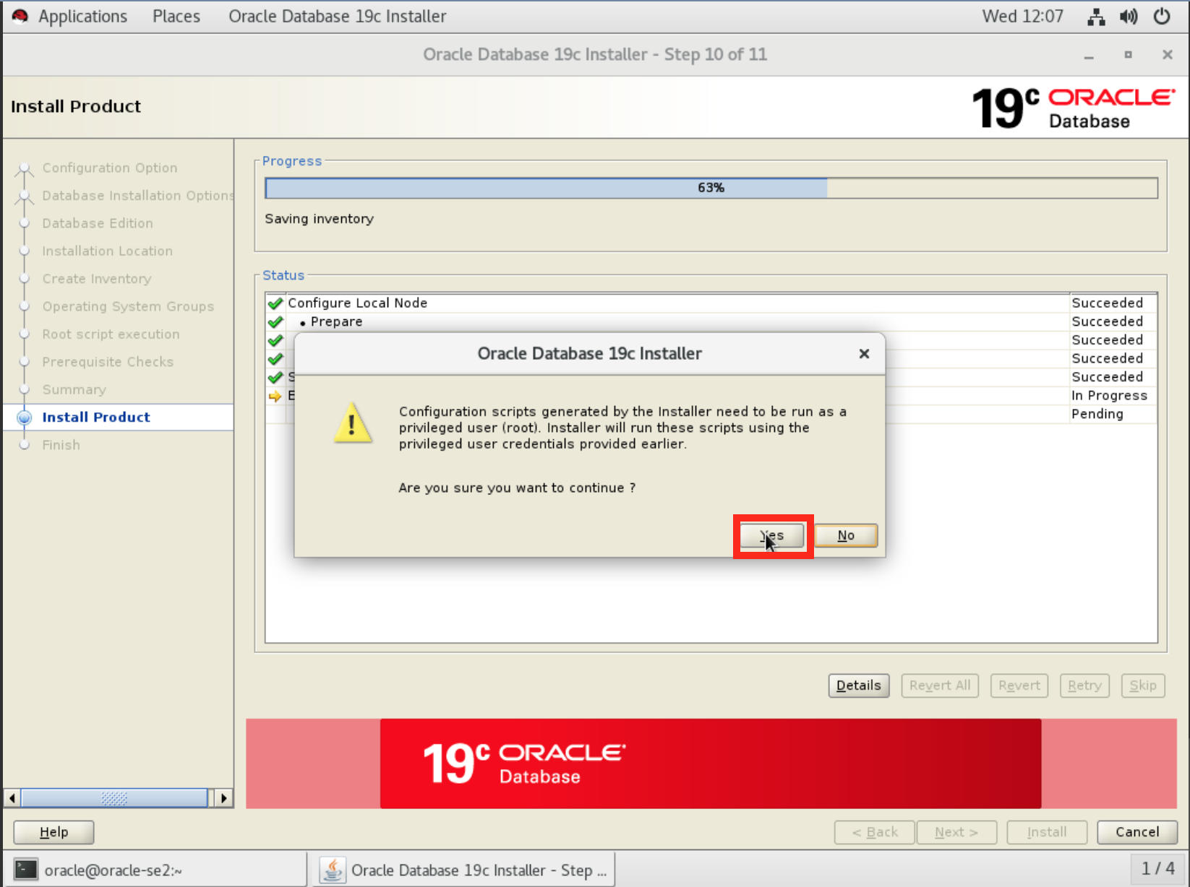1190x887 pixels.
Task: Minimize the installer window
Action: (1089, 56)
